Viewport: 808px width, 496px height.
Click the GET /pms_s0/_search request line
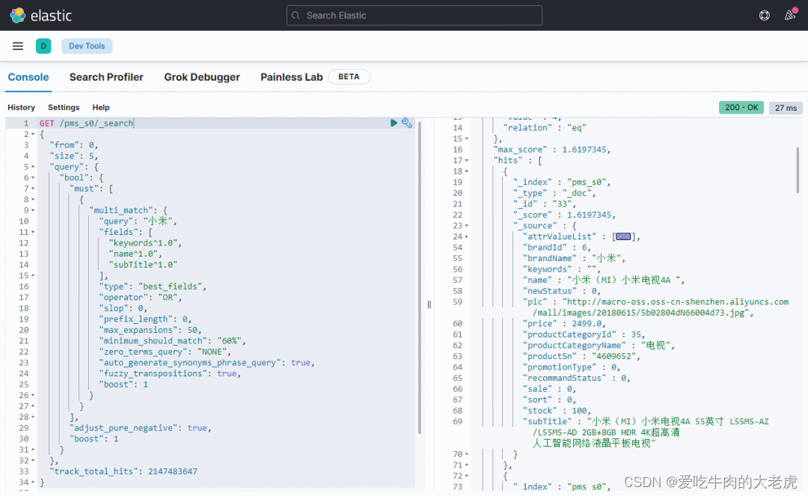pos(86,123)
